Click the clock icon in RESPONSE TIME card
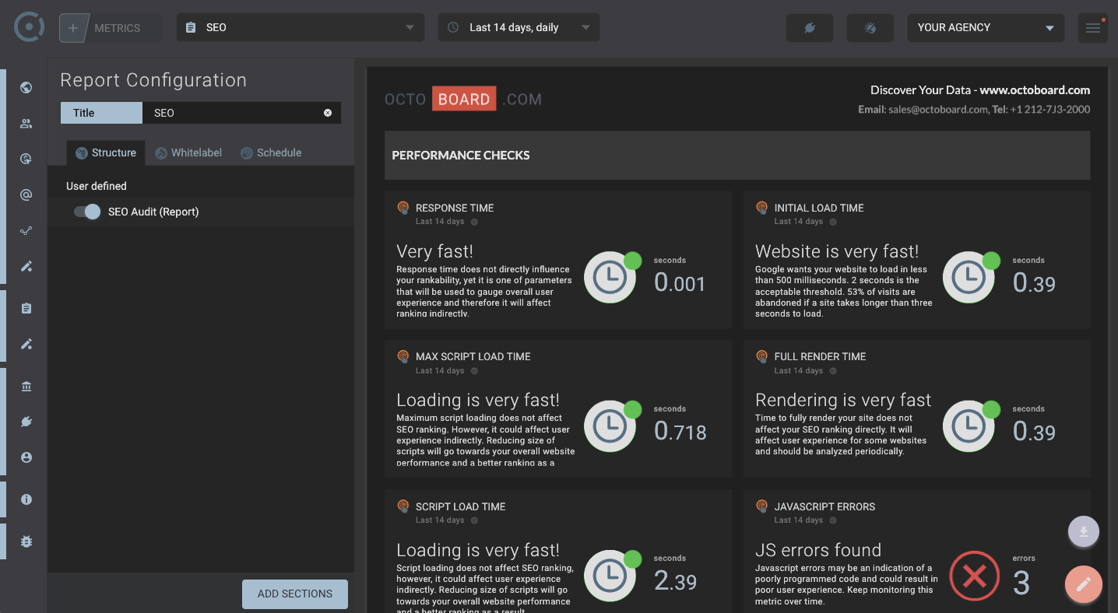This screenshot has width=1118, height=613. tap(610, 277)
